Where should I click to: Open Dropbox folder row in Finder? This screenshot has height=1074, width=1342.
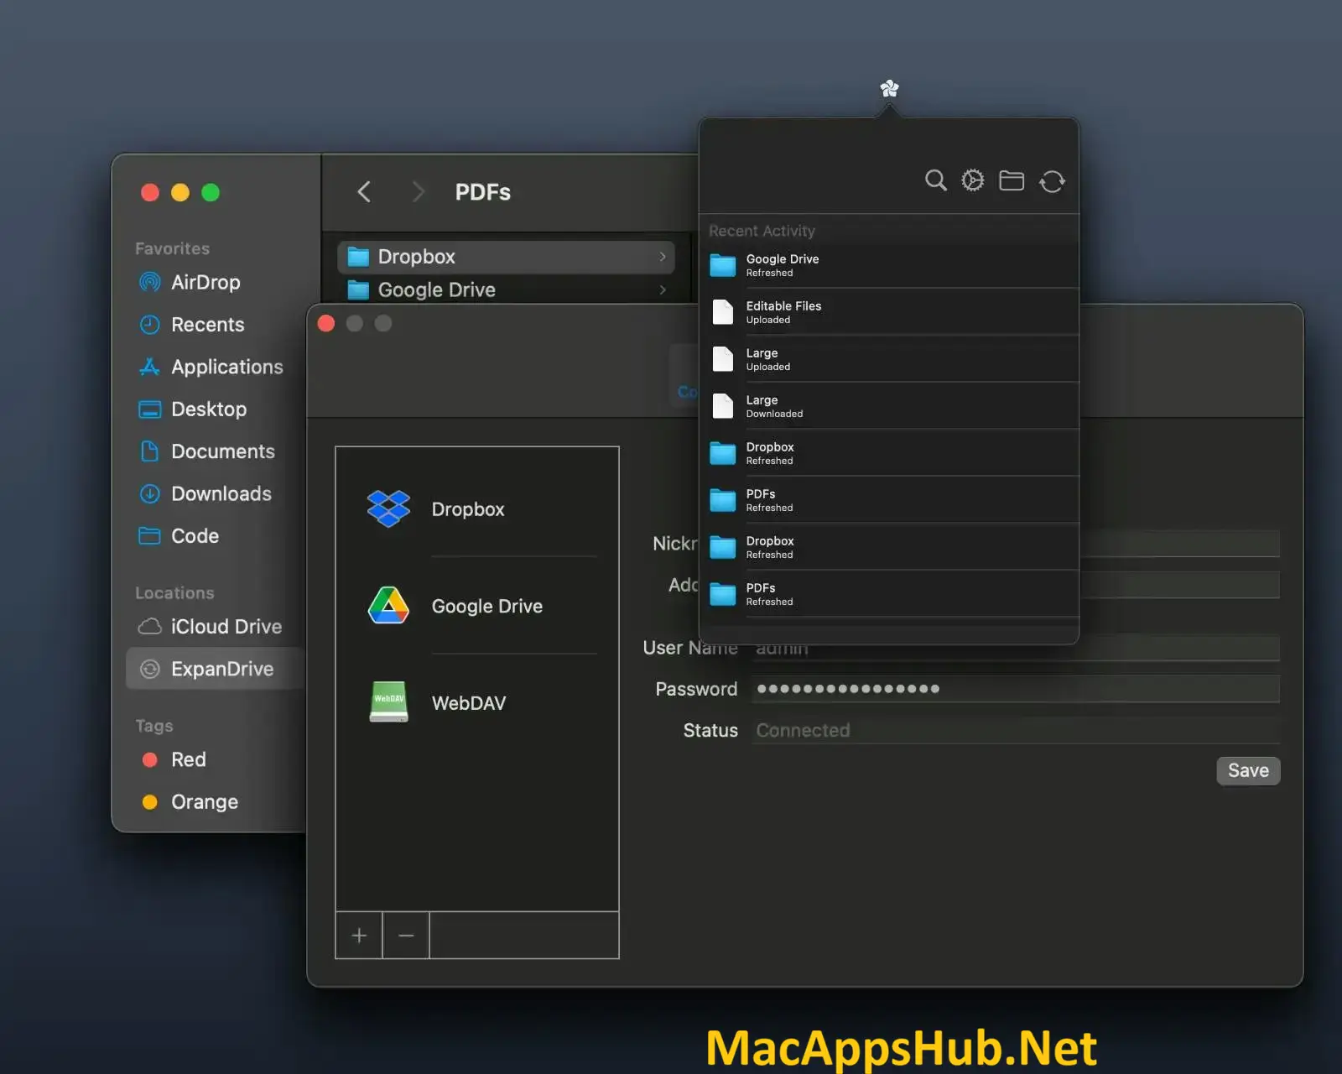click(507, 257)
